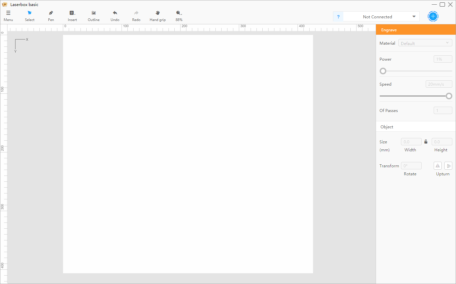This screenshot has width=456, height=284.
Task: Click the Power percentage field
Action: (443, 59)
